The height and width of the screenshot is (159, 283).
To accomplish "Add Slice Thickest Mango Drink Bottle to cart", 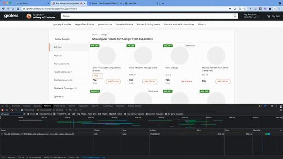I will point(113,81).
